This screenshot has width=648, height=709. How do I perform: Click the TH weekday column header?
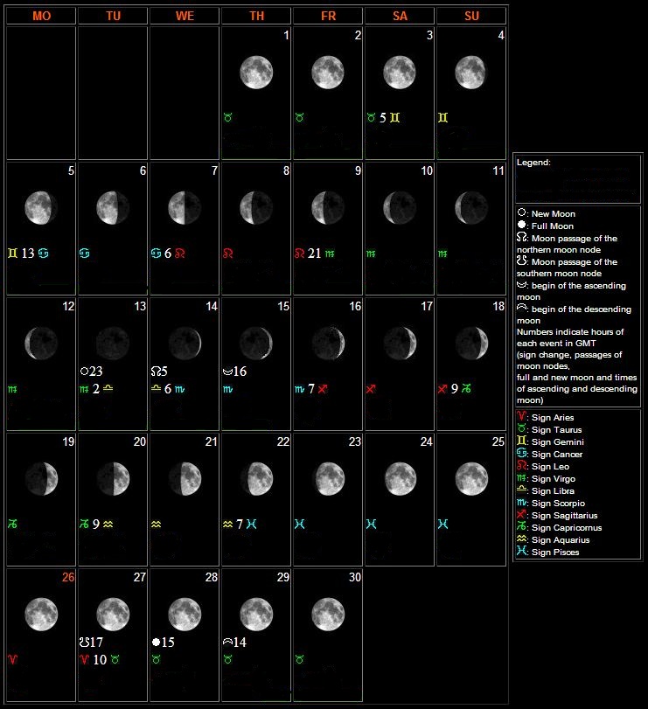[255, 16]
